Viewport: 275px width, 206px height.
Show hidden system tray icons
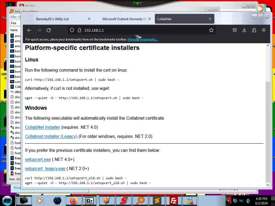[229, 201]
